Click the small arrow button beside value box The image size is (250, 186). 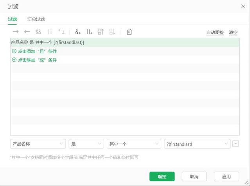[236, 144]
